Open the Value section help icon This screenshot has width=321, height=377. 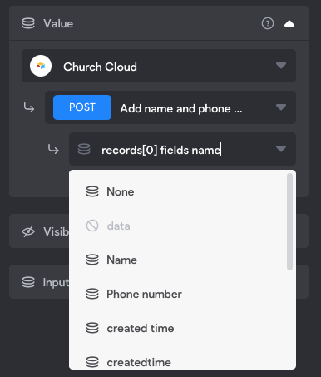click(x=268, y=23)
